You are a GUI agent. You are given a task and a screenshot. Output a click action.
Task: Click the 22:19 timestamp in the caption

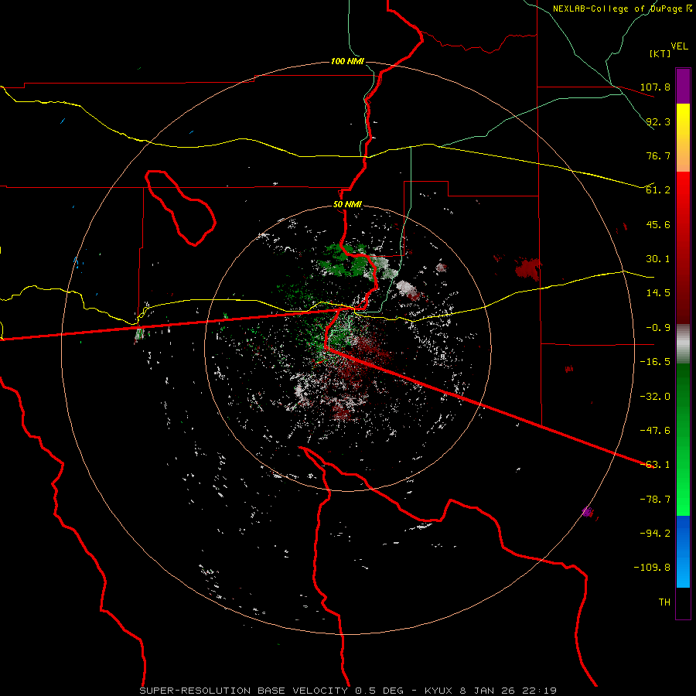pyautogui.click(x=540, y=691)
